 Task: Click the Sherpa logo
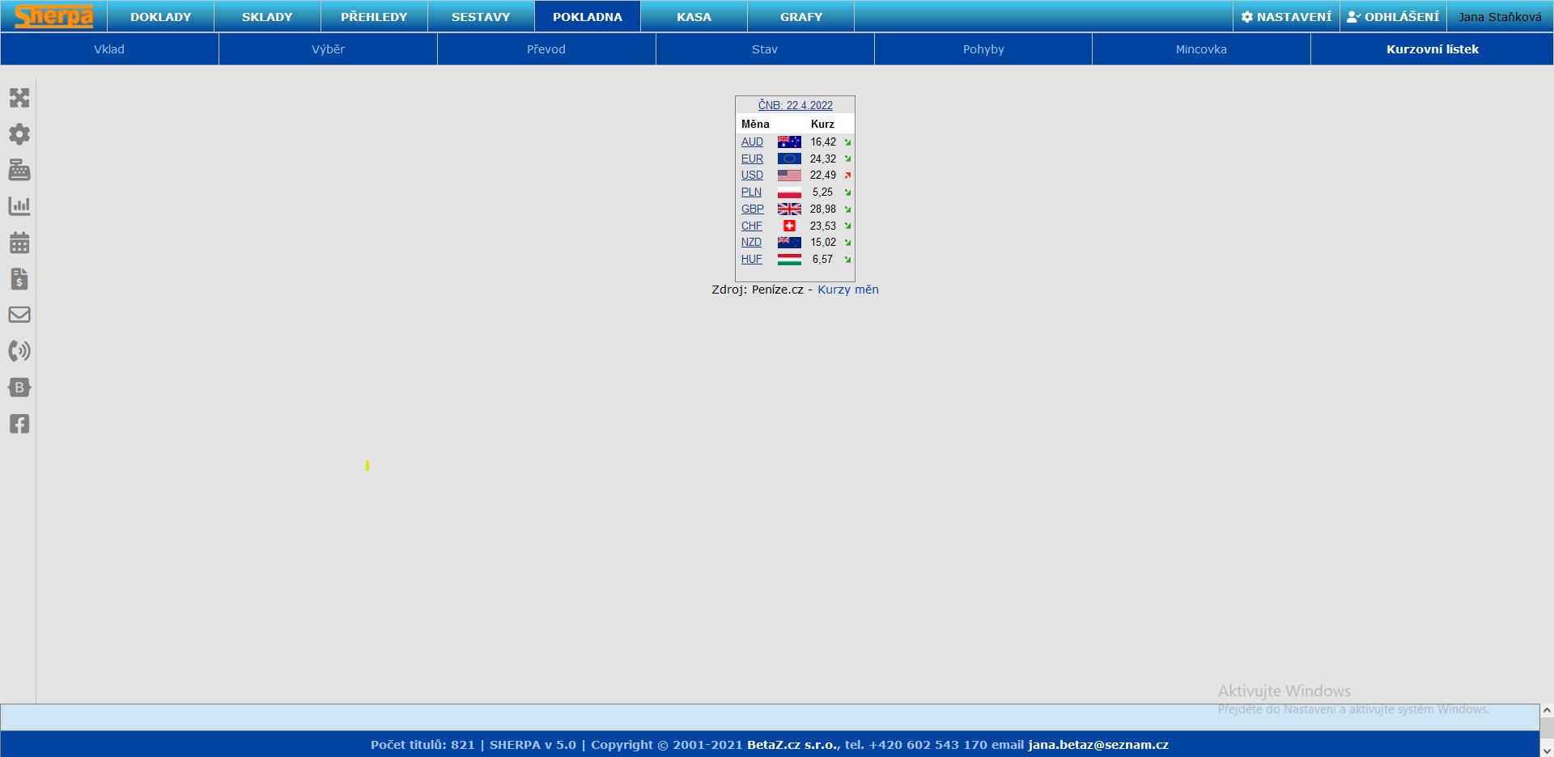53,16
